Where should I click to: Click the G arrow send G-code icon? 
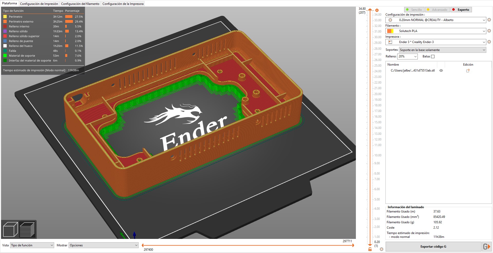click(x=487, y=247)
